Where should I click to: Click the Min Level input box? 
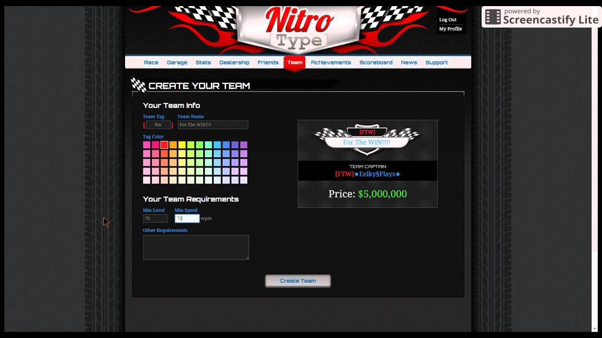click(155, 218)
